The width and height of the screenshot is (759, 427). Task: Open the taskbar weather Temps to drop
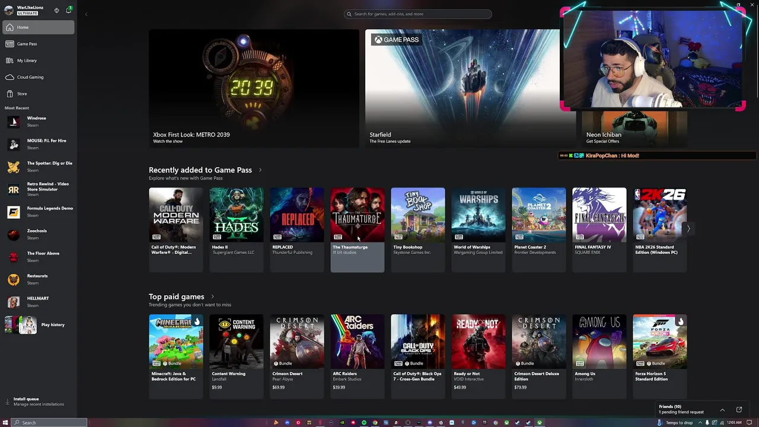pyautogui.click(x=675, y=423)
